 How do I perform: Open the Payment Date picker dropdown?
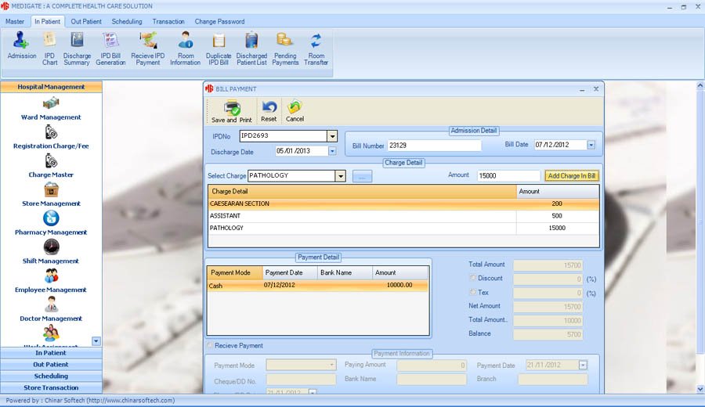(583, 366)
